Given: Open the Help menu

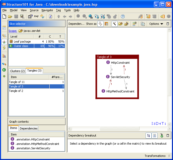Looking at the screenshot, I should [77, 10].
